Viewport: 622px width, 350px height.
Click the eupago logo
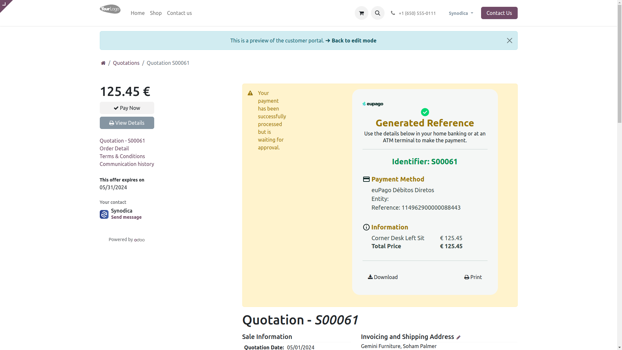click(373, 104)
